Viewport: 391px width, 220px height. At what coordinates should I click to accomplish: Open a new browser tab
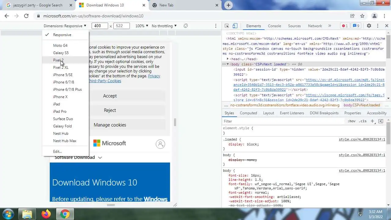point(228,5)
